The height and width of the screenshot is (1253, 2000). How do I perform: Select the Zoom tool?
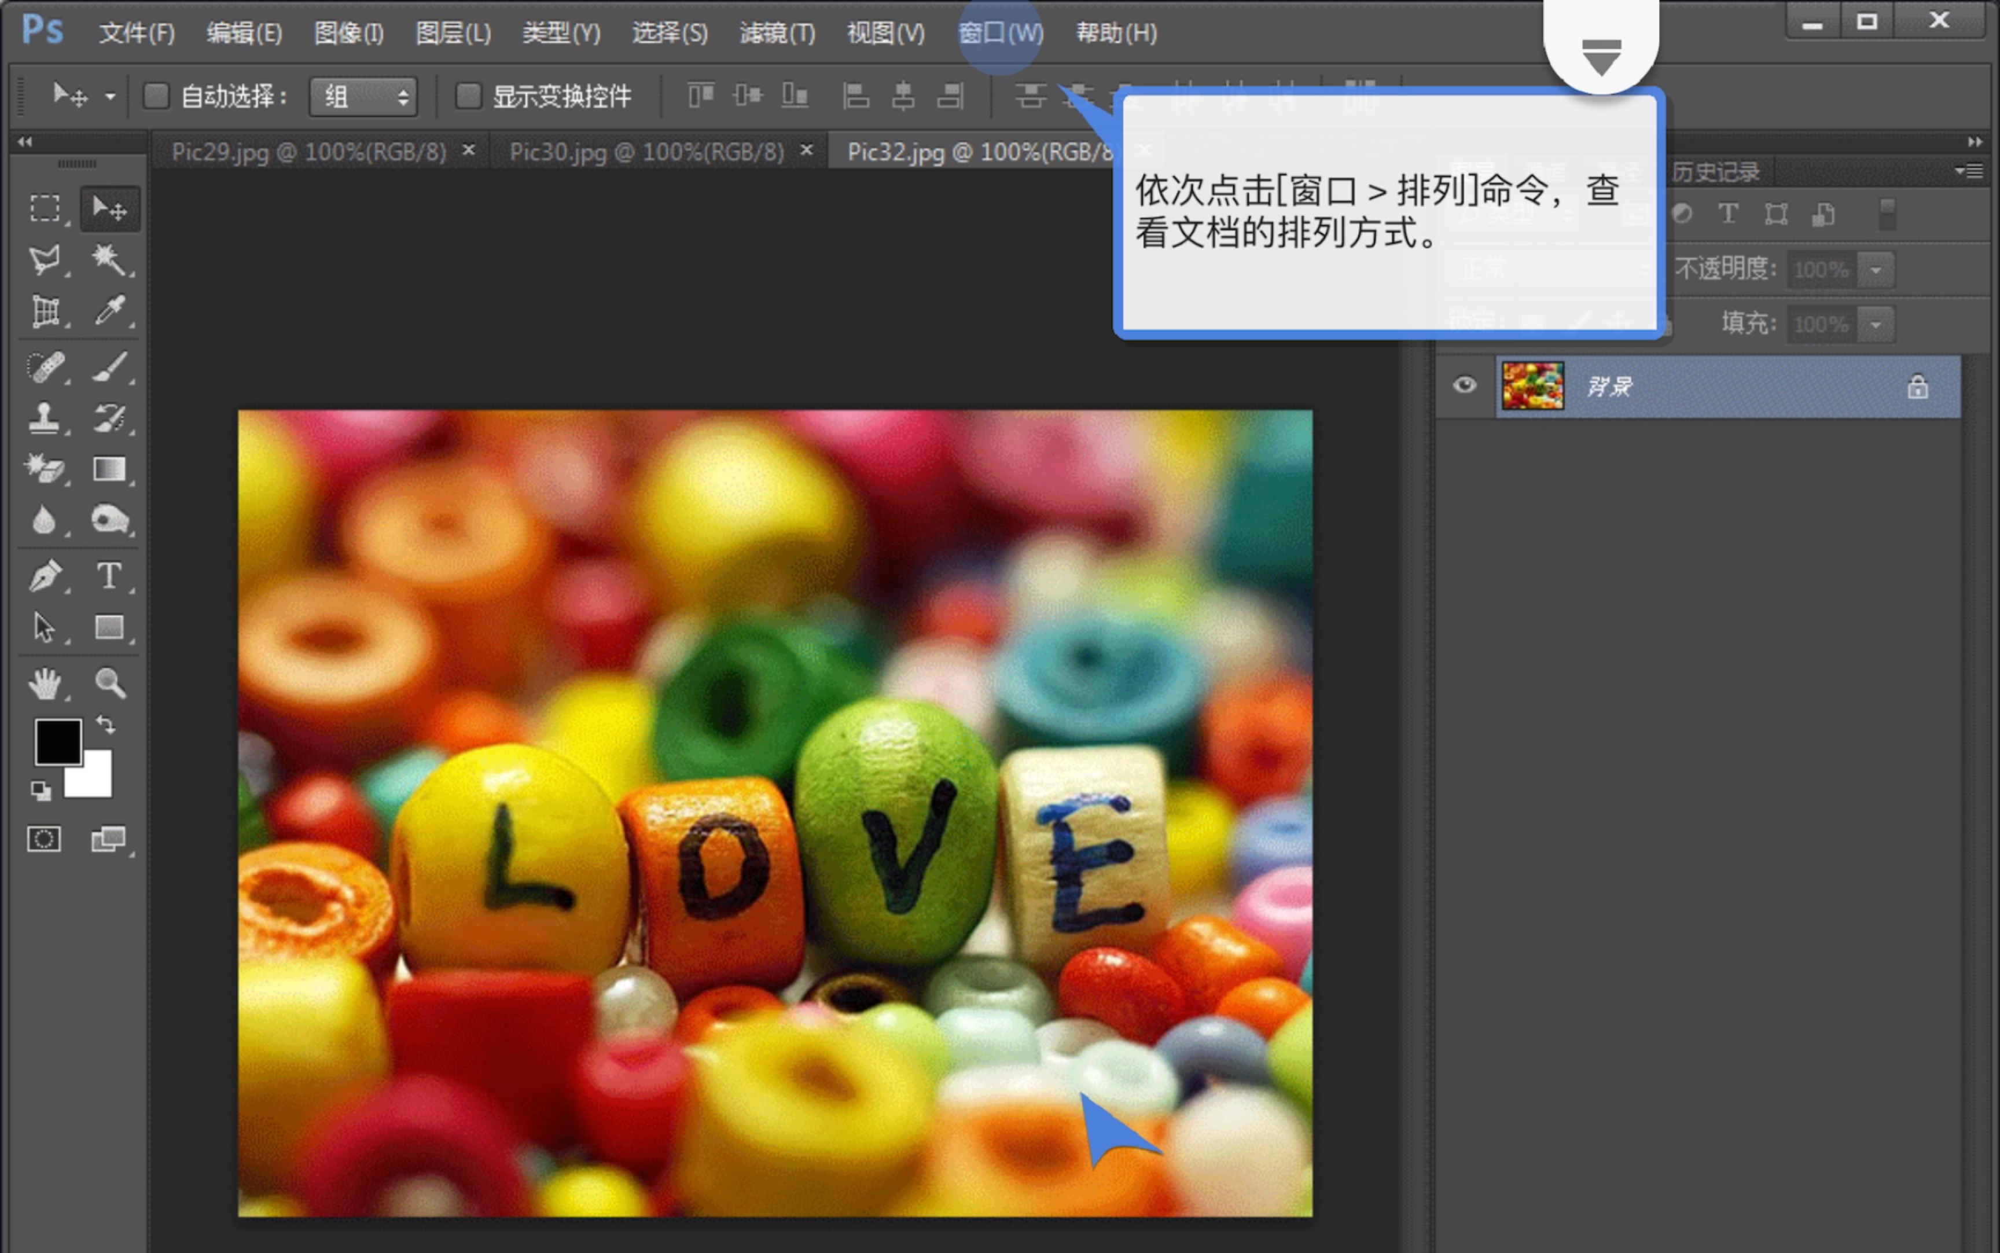coord(111,682)
